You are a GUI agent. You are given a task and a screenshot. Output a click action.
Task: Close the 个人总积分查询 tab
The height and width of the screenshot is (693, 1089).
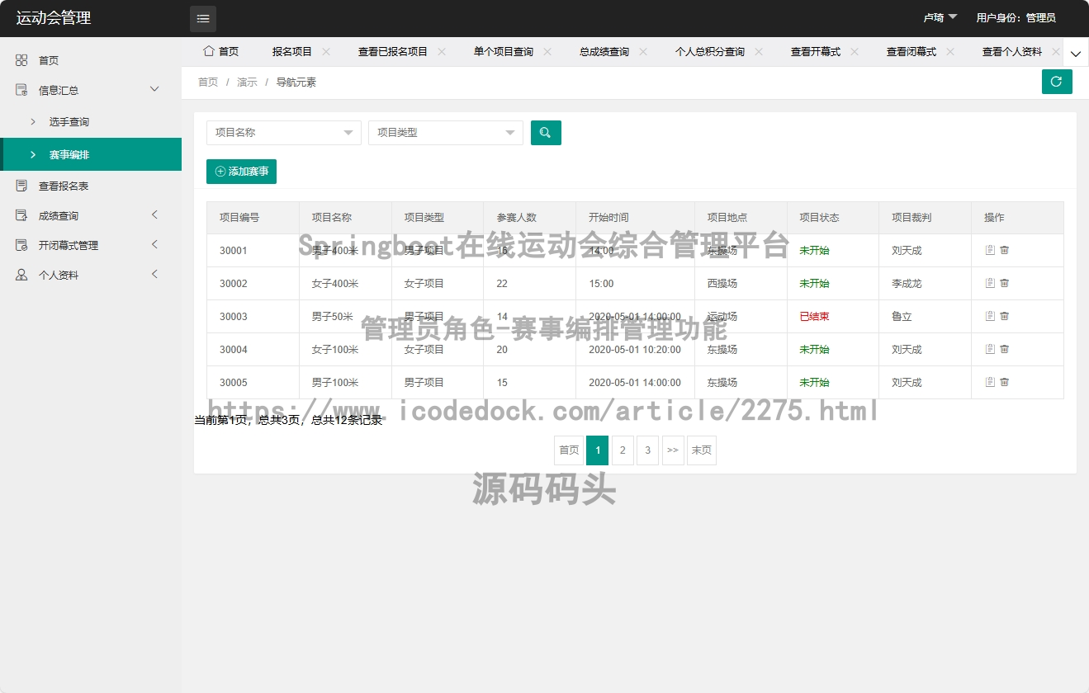[759, 51]
